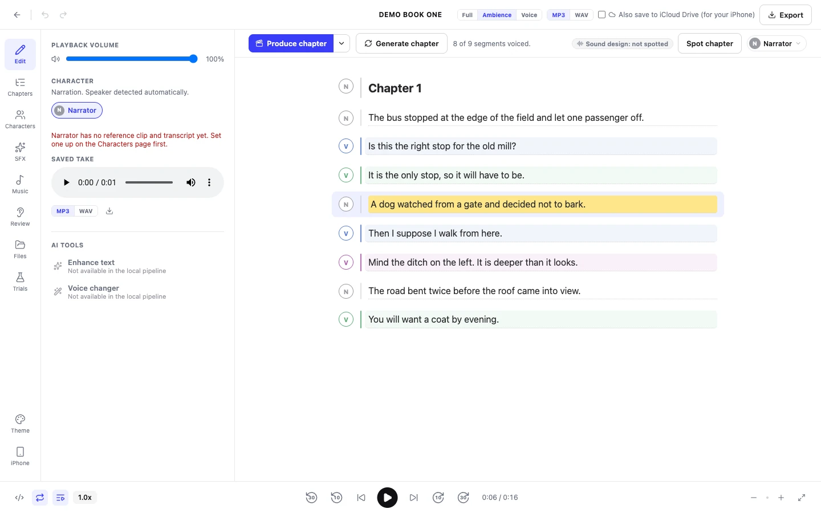Enable Also save to iCloud Drive checkbox
Screen dimensions: 821x513
(601, 15)
